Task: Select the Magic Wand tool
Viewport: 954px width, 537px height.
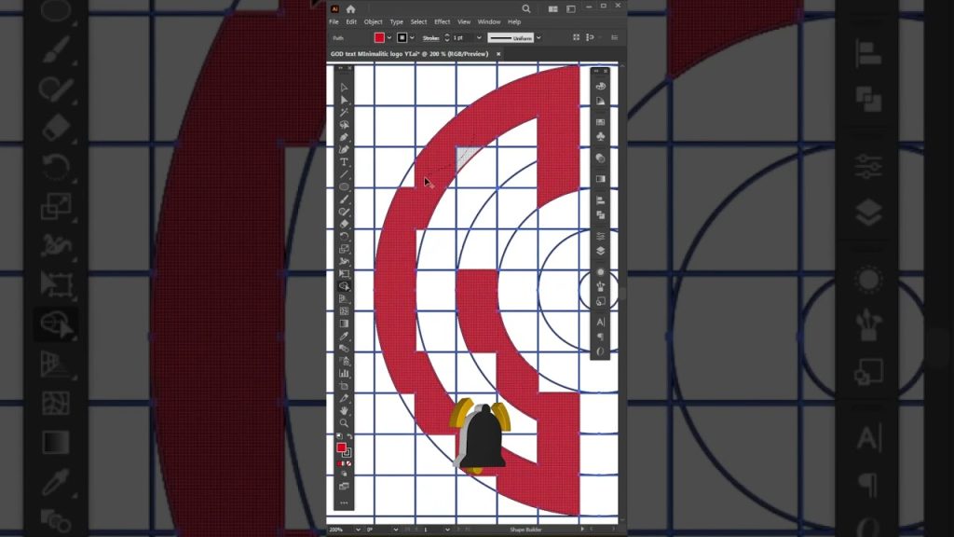Action: (x=344, y=112)
